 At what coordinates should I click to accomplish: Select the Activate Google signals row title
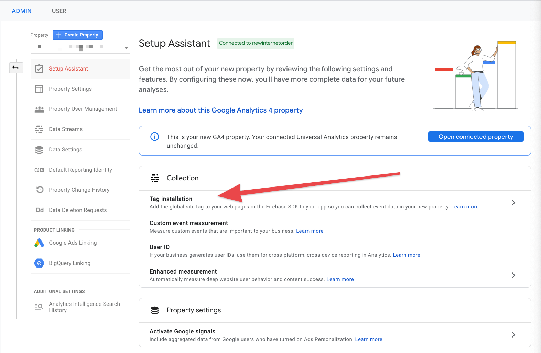[182, 331]
